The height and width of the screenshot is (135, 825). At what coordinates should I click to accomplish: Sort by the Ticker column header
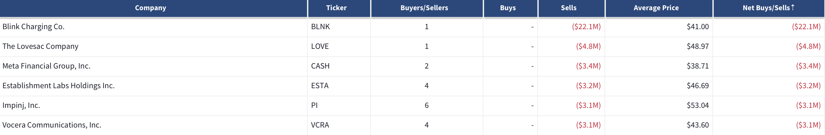click(x=337, y=8)
